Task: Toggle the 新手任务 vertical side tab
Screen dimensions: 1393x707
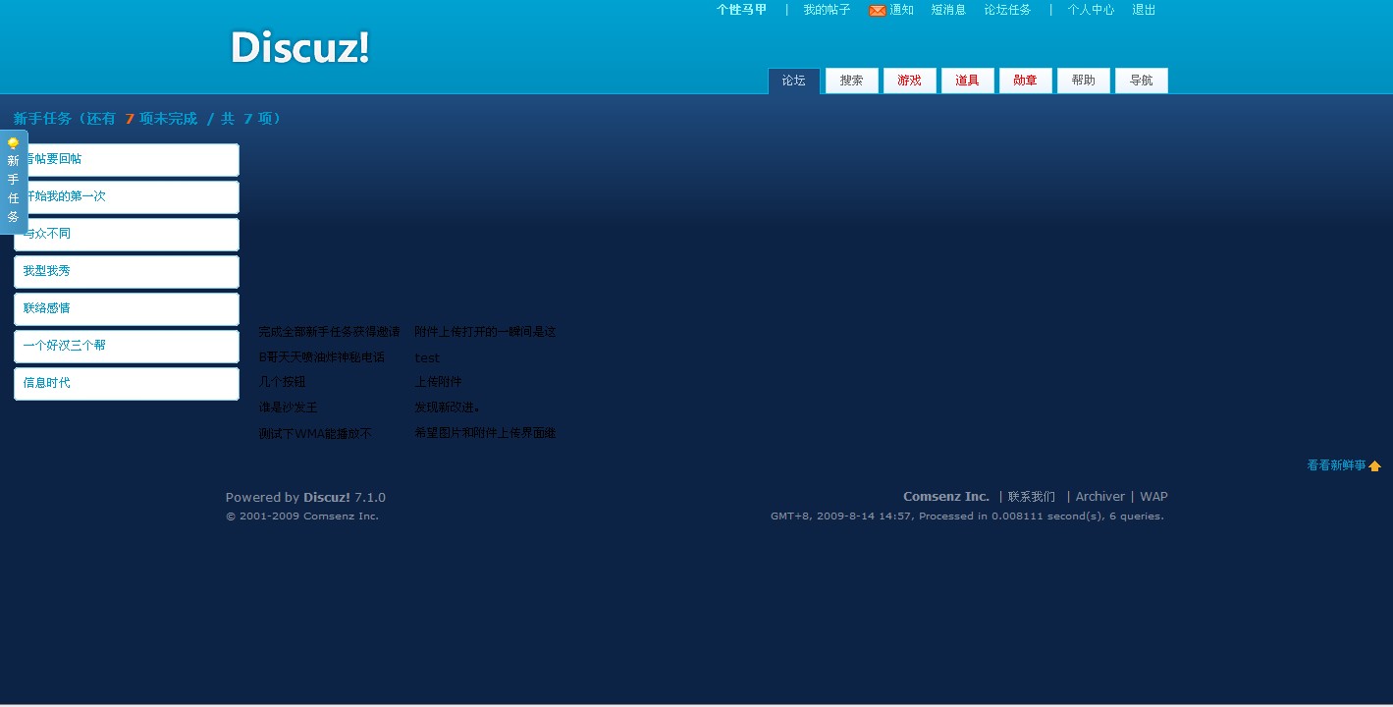Action: [14, 182]
